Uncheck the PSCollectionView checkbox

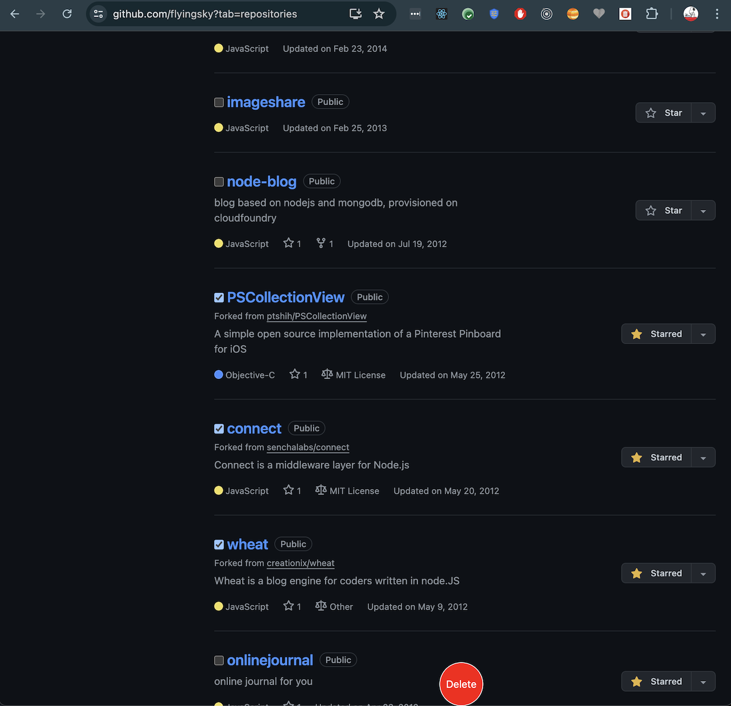pyautogui.click(x=219, y=298)
